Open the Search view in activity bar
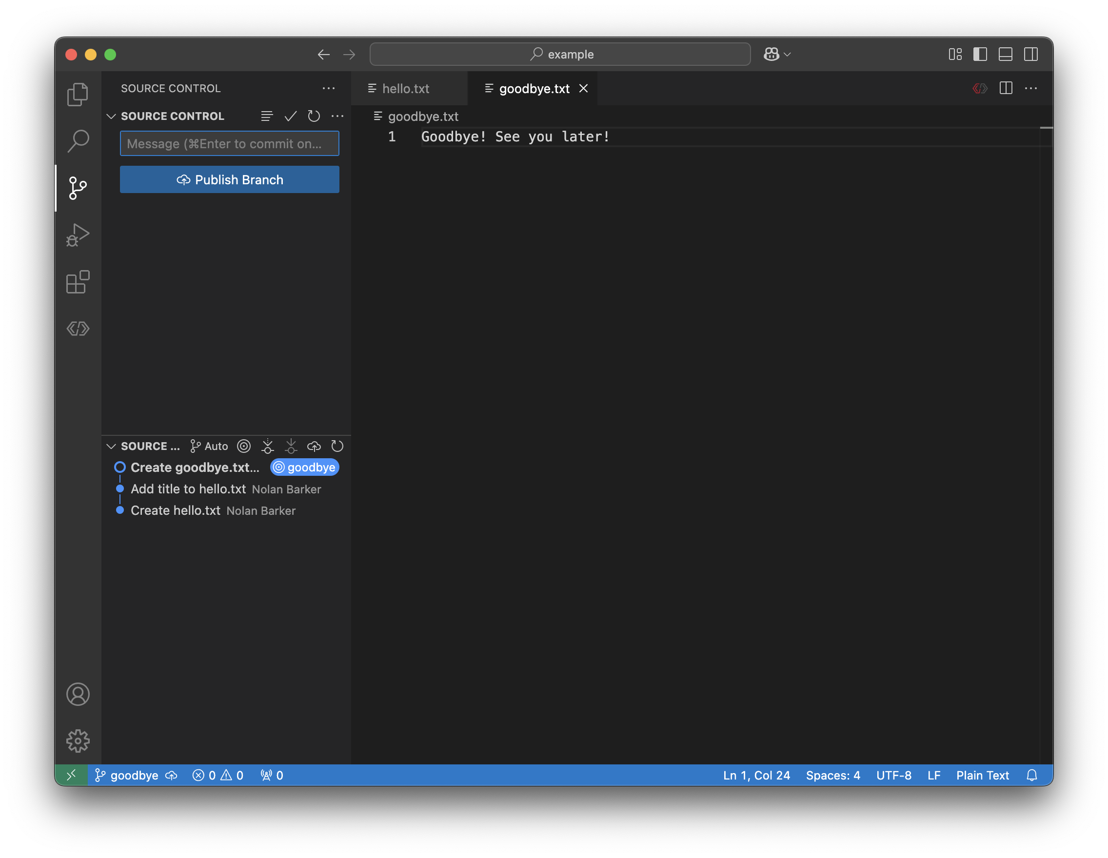 click(78, 141)
